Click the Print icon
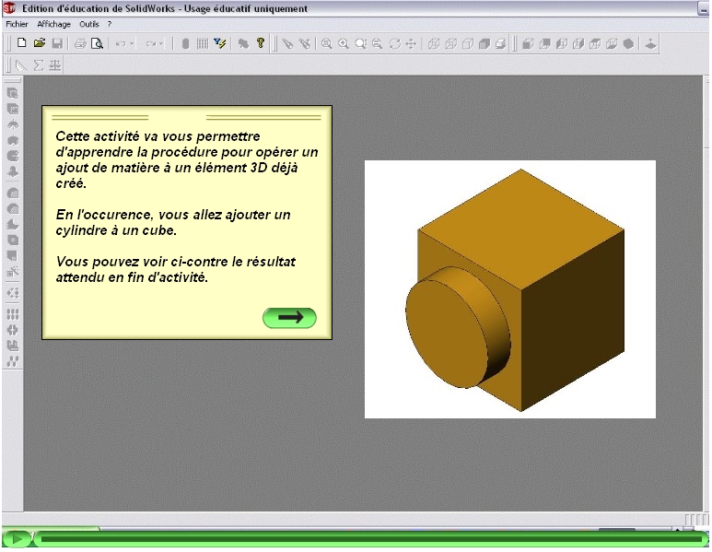Screen dimensions: 712x552 tap(80, 43)
